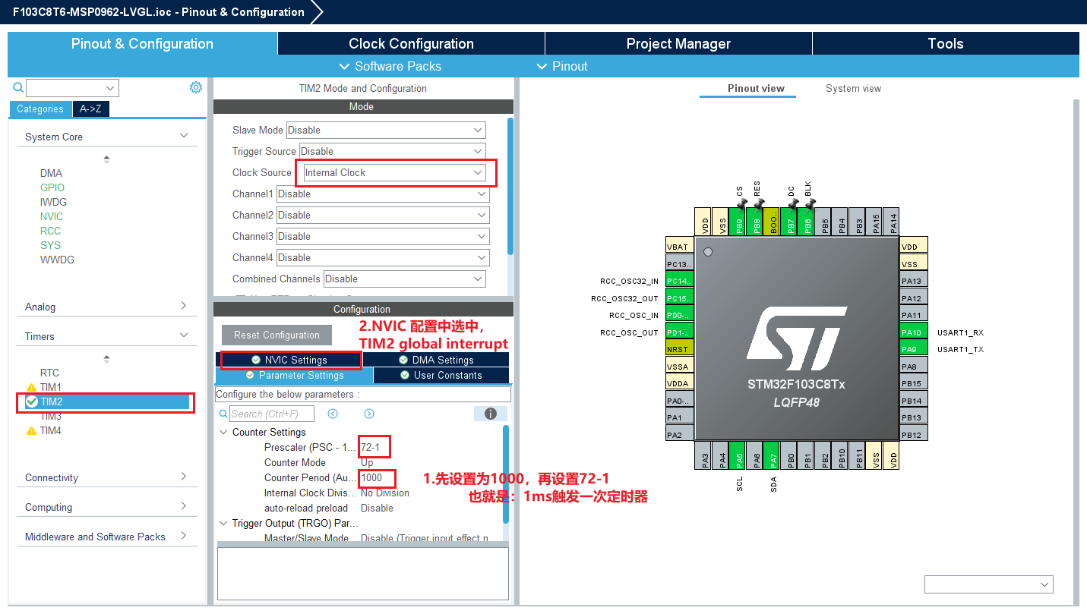Go to previous search result arrow

[x=333, y=414]
